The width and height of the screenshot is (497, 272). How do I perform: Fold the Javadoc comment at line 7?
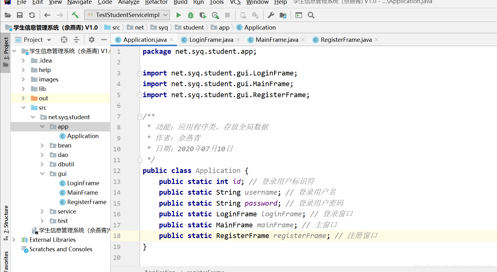140,117
